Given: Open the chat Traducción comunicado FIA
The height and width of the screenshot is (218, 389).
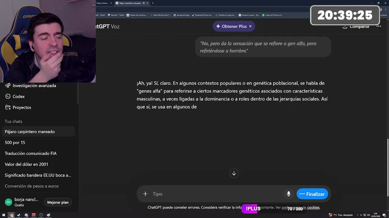Looking at the screenshot, I should (38, 154).
